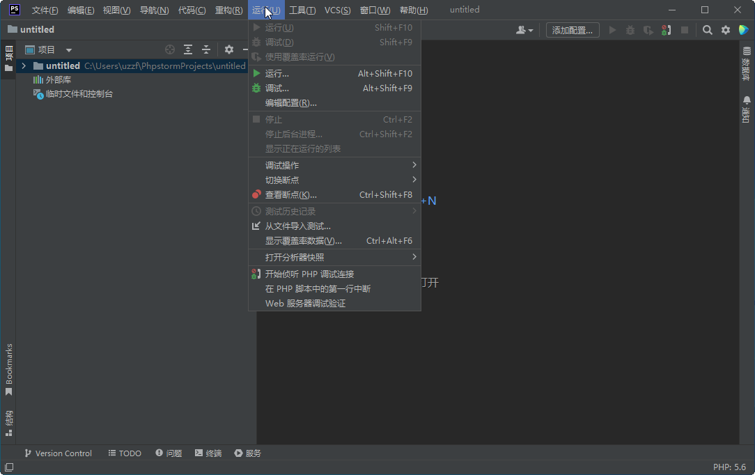Click the select opened file locate icon
This screenshot has width=755, height=475.
(x=169, y=49)
